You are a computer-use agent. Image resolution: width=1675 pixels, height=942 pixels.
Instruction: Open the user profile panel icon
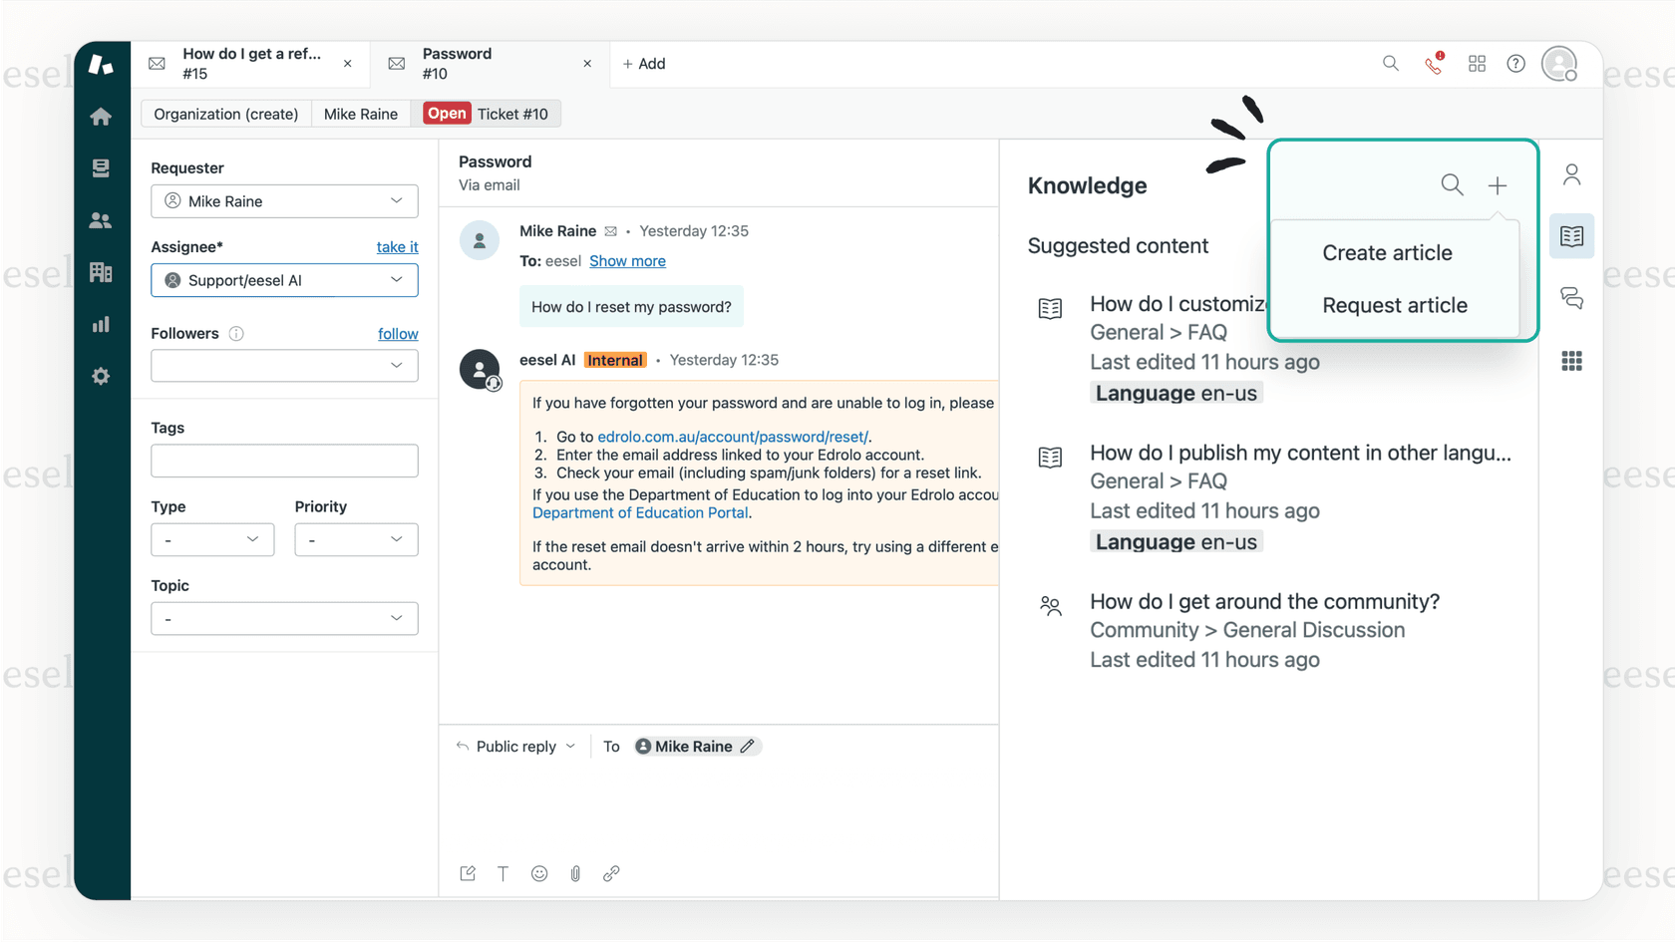click(x=1571, y=175)
